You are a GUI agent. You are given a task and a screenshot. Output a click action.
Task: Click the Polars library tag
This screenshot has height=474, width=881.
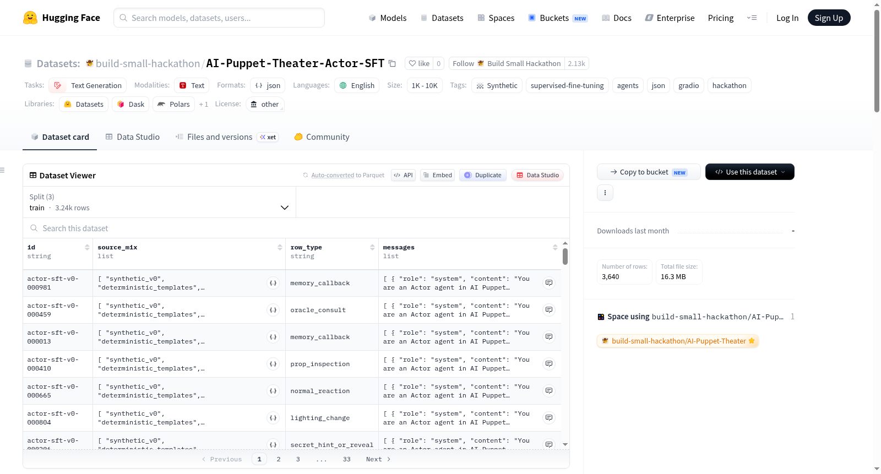173,104
